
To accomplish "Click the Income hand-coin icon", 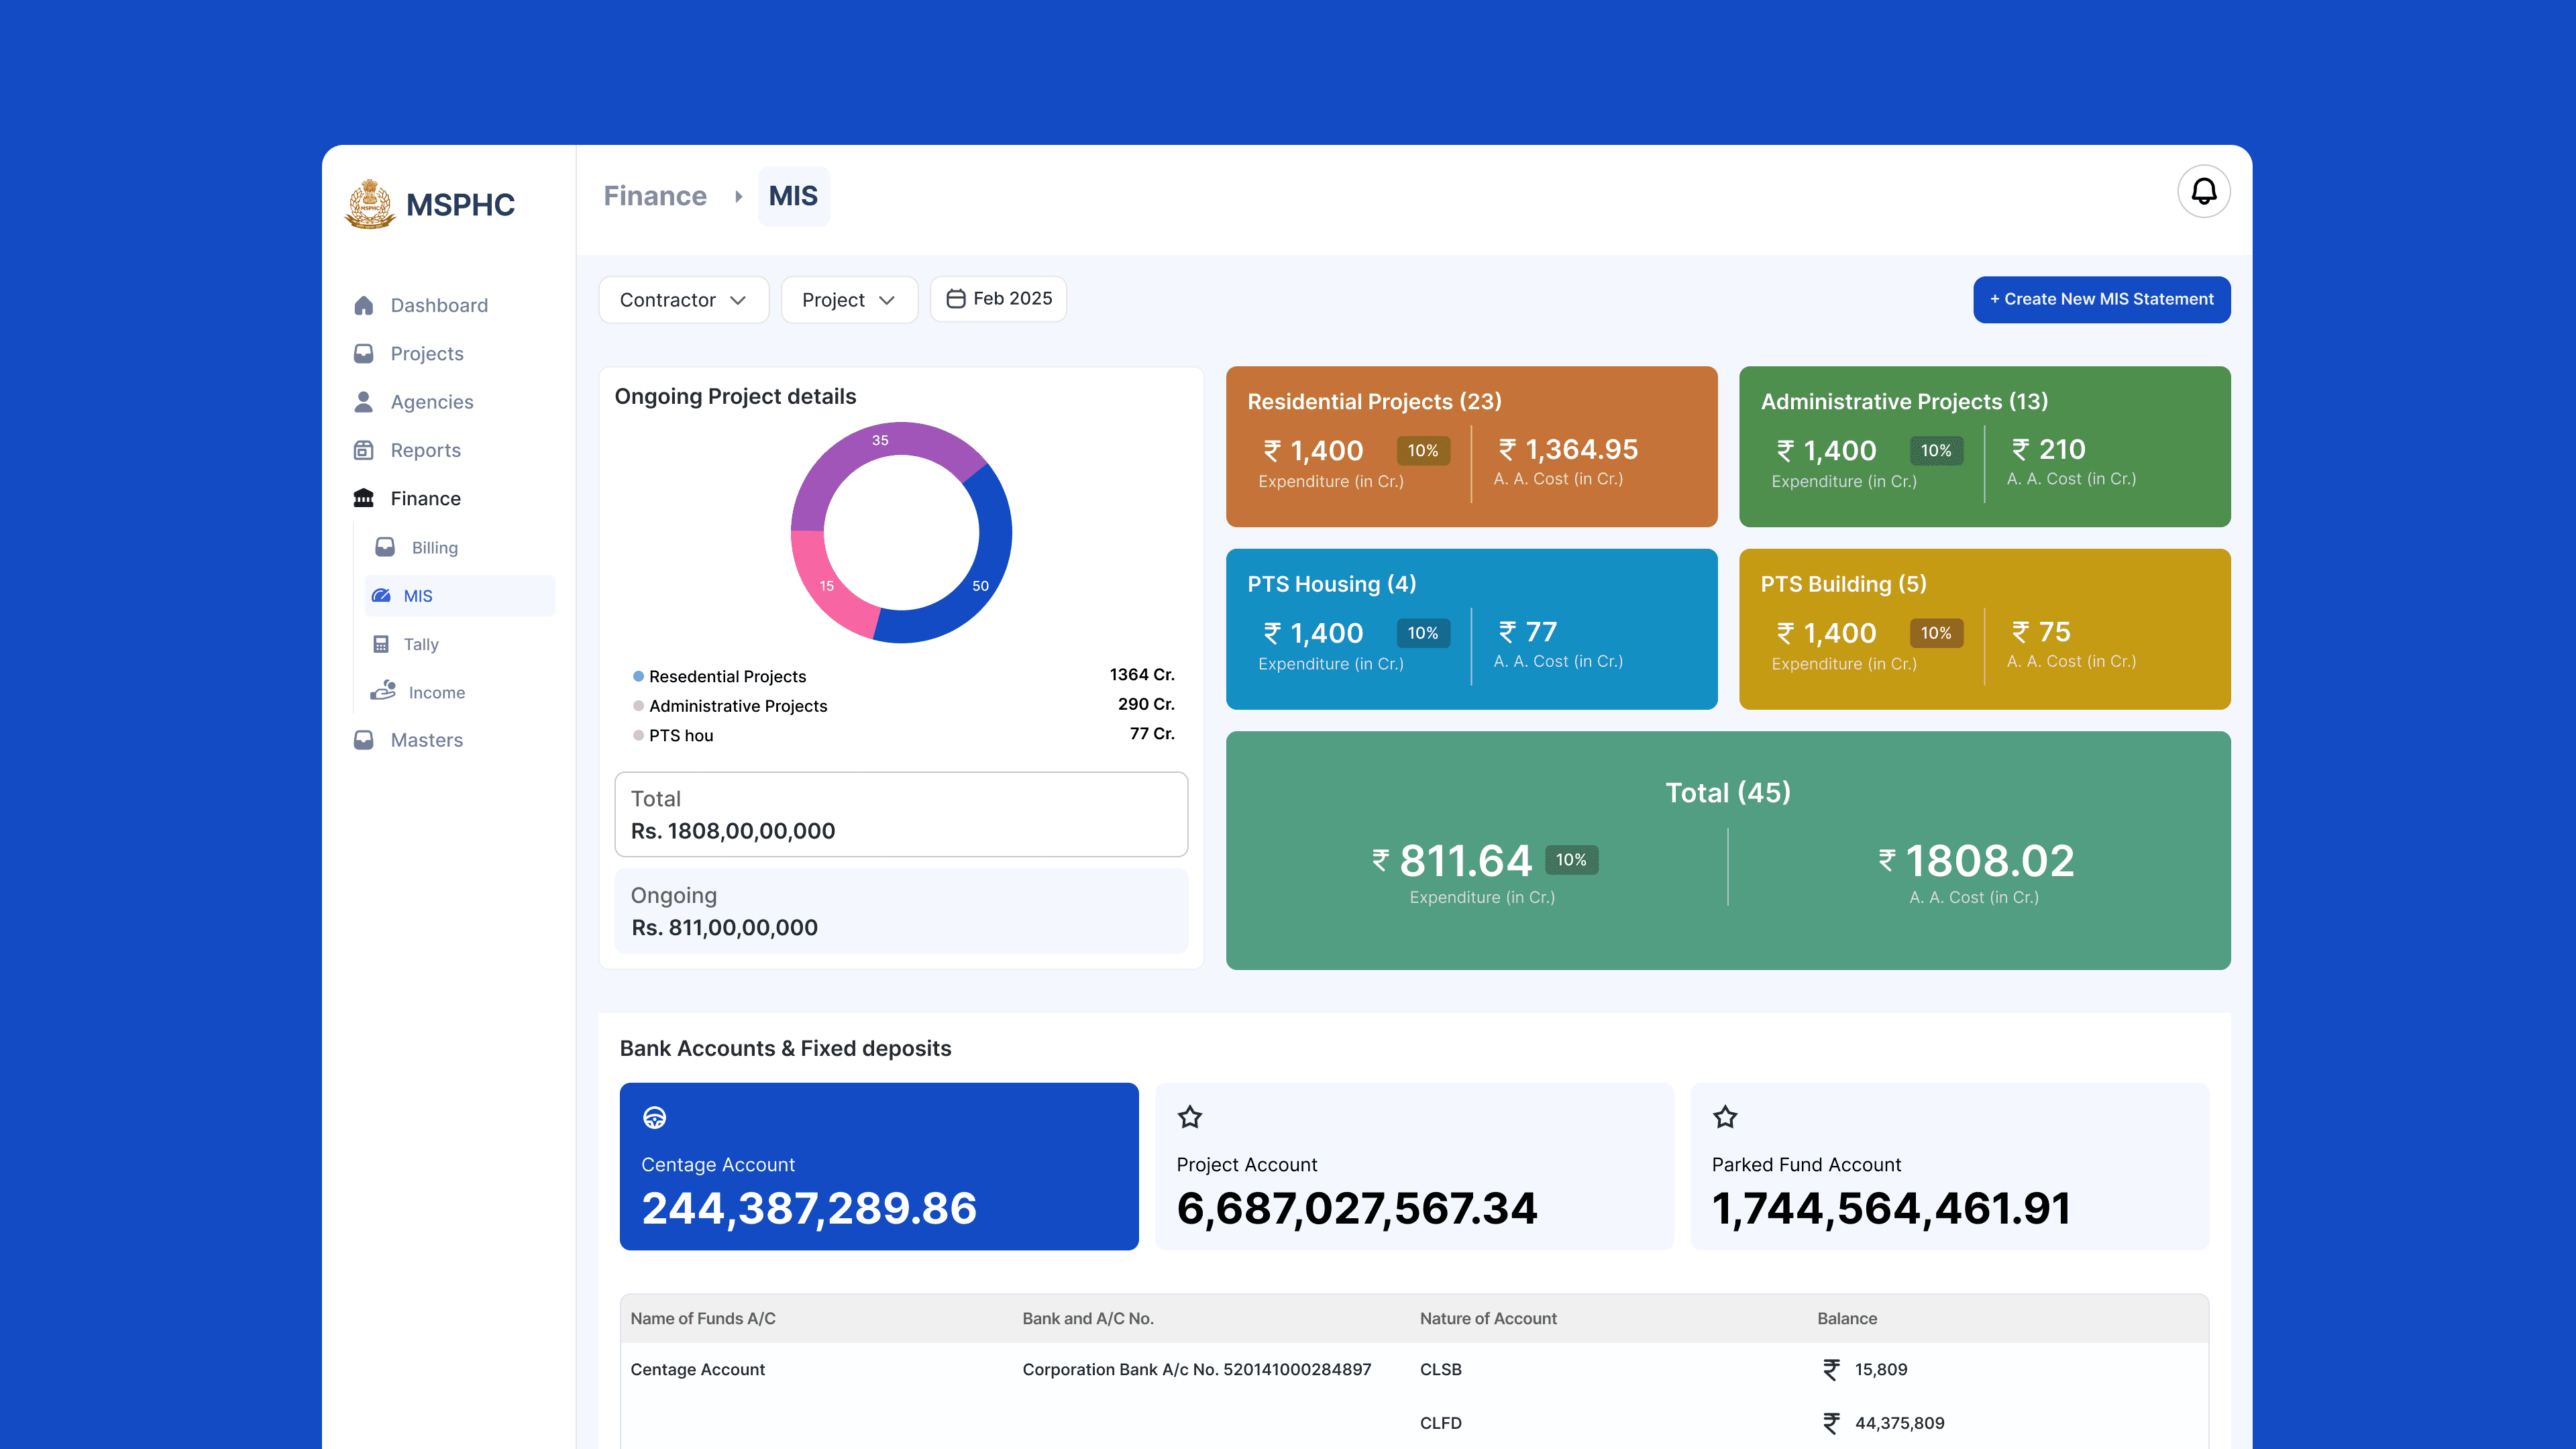I will tap(383, 691).
